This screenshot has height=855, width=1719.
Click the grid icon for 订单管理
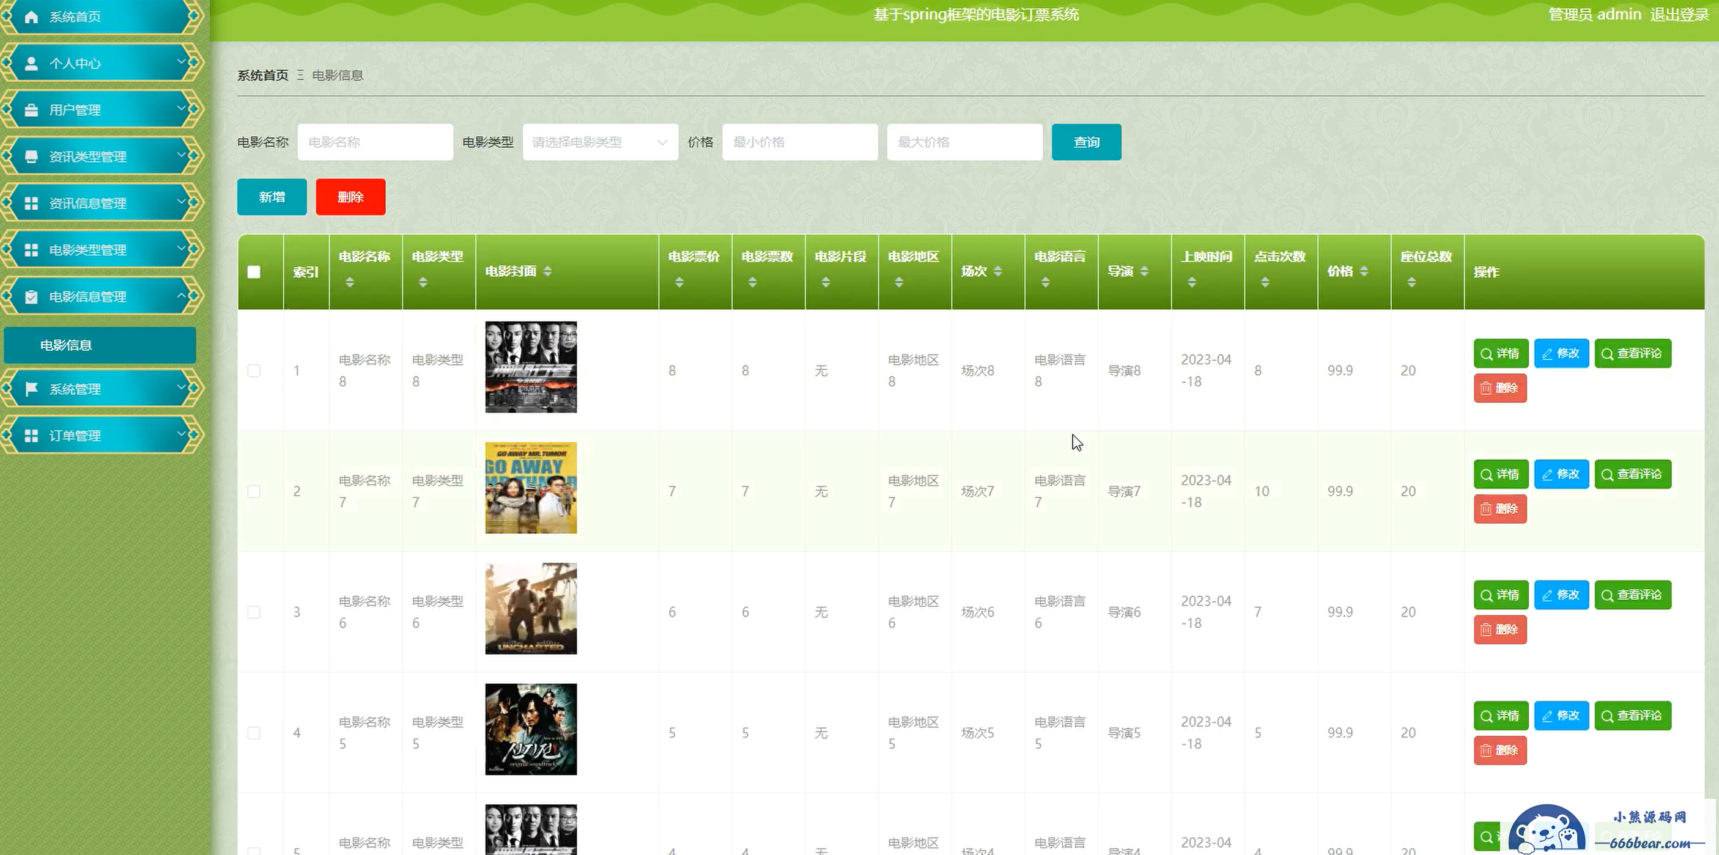click(31, 436)
